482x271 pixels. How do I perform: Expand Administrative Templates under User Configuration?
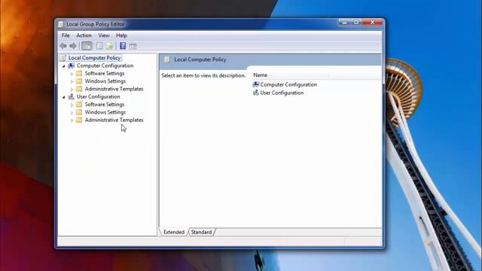72,120
